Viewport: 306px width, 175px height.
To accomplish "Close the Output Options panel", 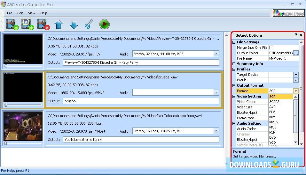I will (x=301, y=35).
